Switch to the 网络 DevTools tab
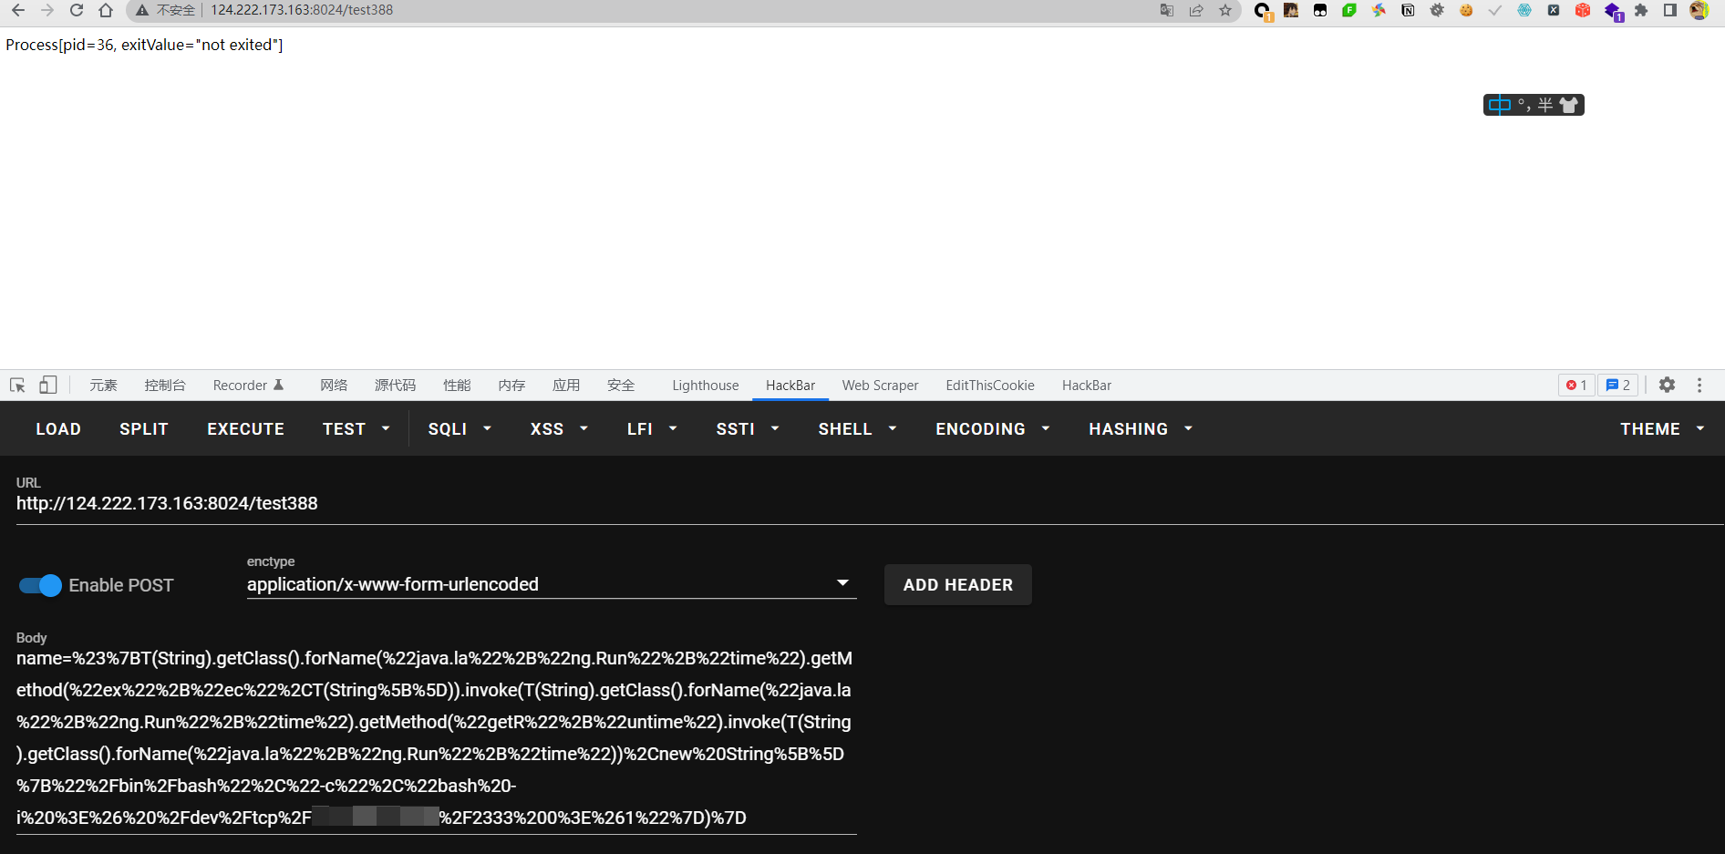Image resolution: width=1725 pixels, height=854 pixels. coord(334,385)
